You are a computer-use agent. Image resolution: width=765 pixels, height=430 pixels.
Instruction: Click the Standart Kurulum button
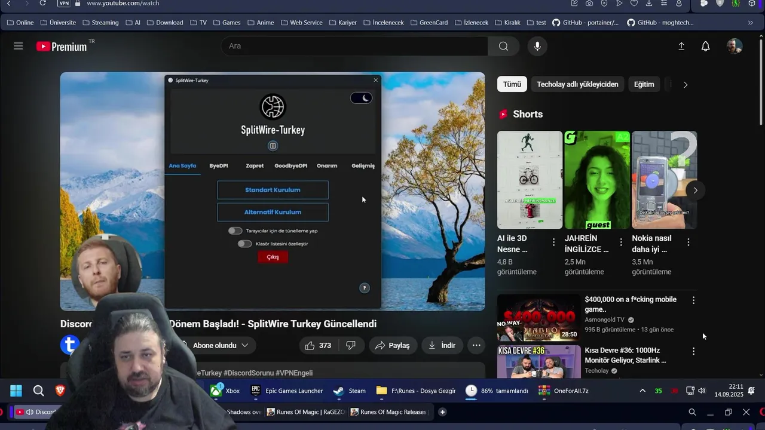tap(273, 190)
